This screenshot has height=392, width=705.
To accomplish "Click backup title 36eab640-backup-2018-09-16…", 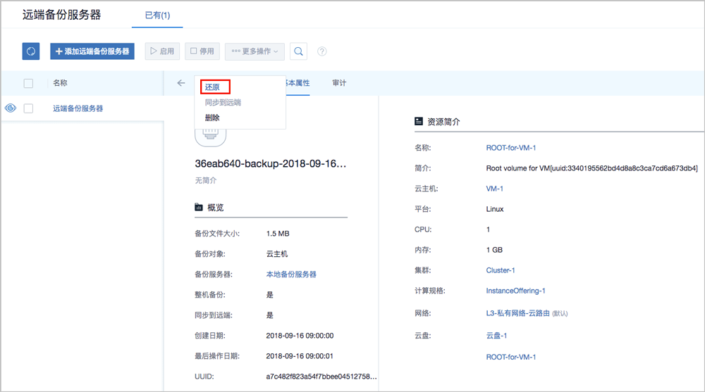I will pos(271,164).
